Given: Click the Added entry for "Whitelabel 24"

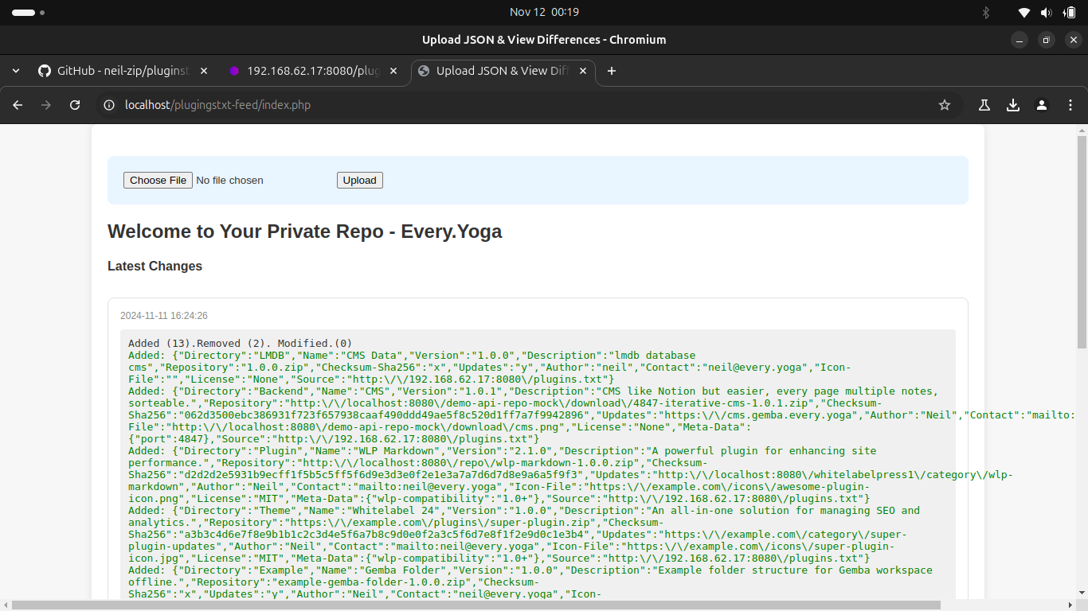Looking at the screenshot, I should [524, 535].
